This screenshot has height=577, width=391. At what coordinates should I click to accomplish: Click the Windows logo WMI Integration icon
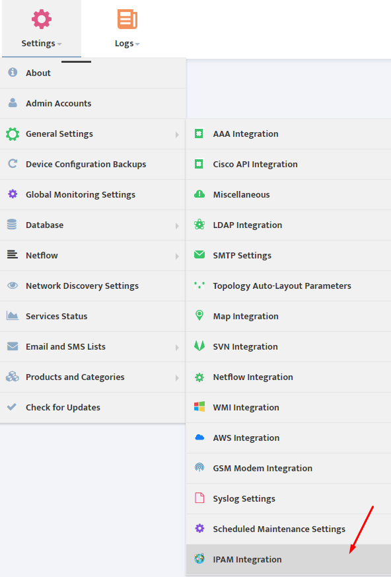point(199,406)
